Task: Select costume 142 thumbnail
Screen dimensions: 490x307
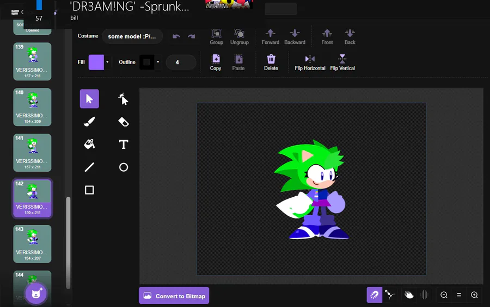Action: (32, 198)
